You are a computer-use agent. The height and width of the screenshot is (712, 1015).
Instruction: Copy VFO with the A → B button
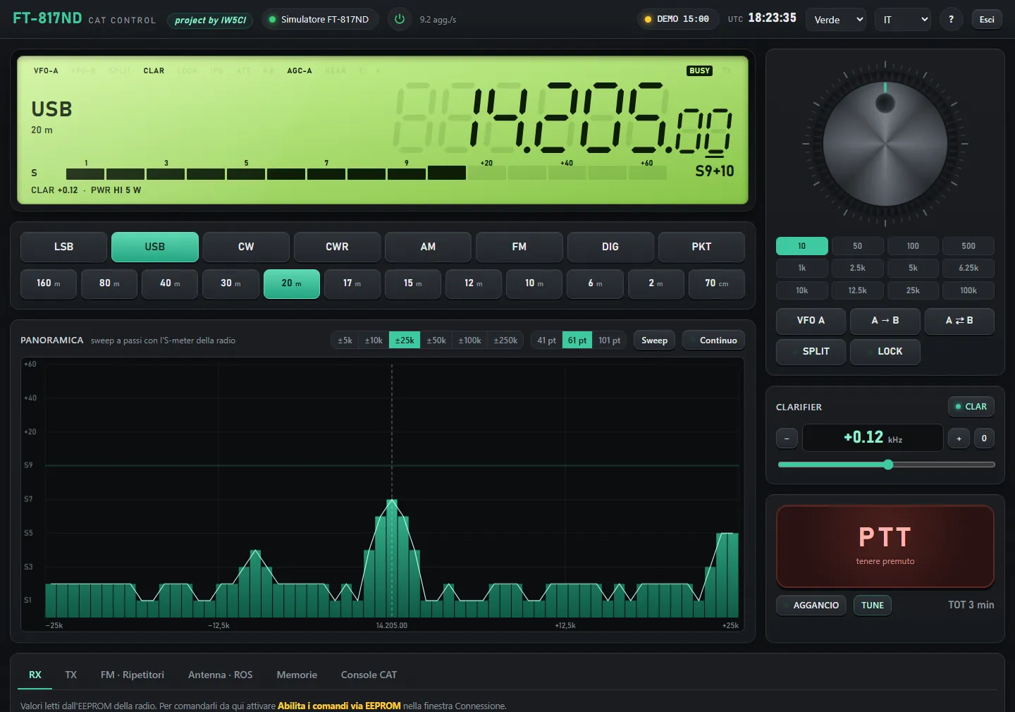(885, 321)
